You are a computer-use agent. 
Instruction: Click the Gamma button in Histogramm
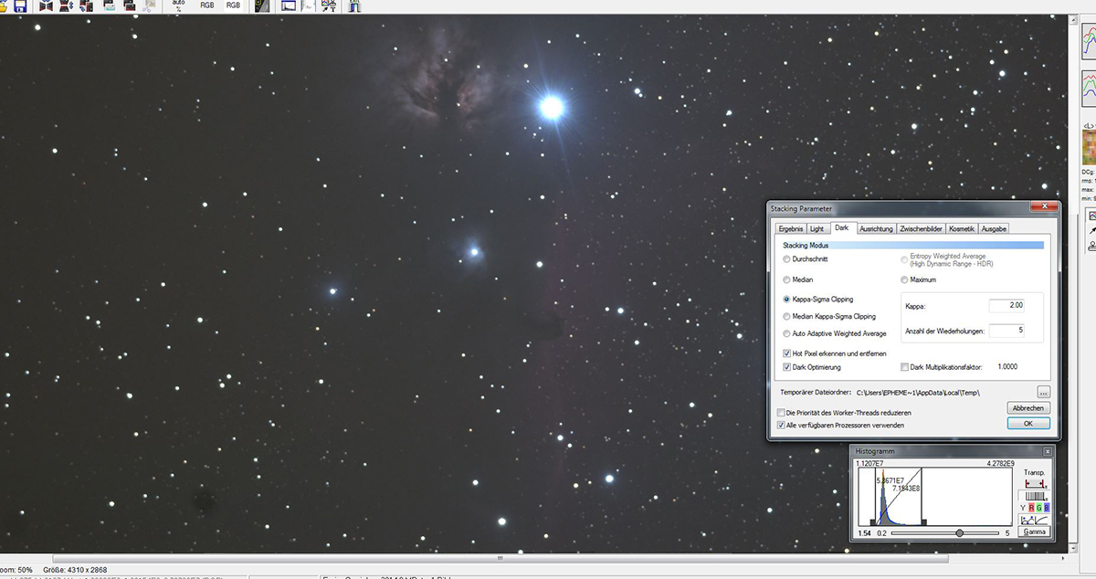(x=1035, y=532)
